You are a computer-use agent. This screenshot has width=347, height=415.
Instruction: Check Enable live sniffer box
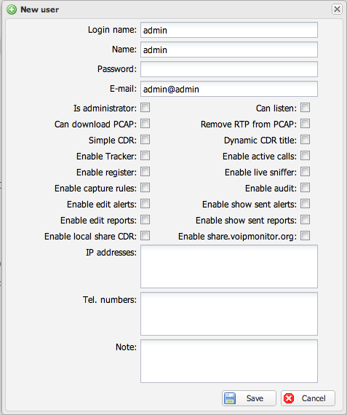[306, 172]
